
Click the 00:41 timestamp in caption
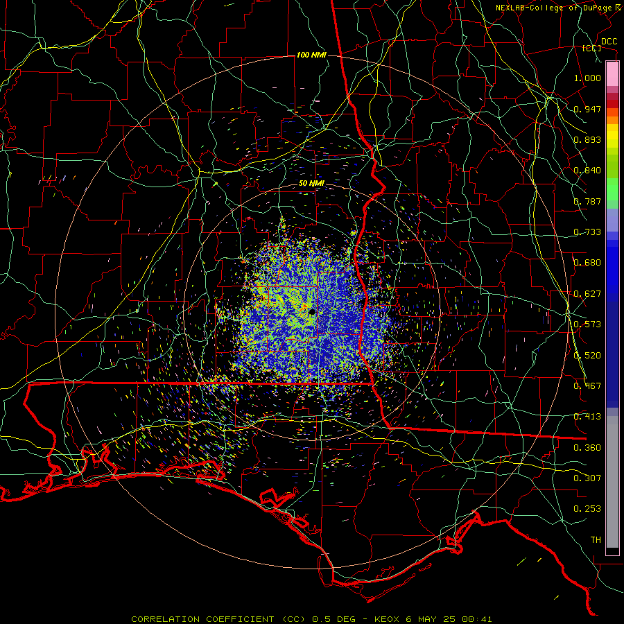point(477,619)
